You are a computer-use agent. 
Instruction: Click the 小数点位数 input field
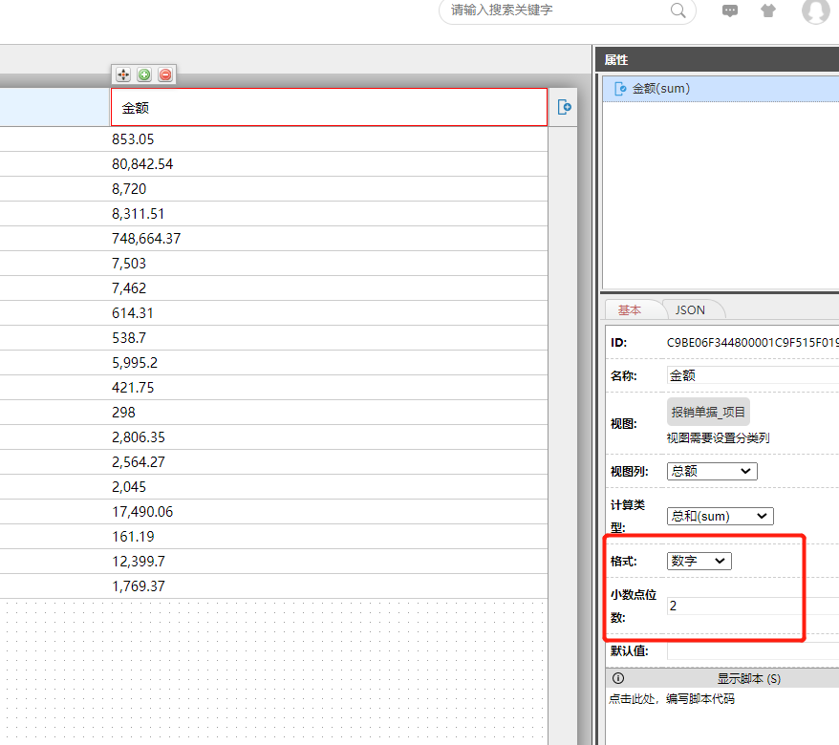coord(751,606)
